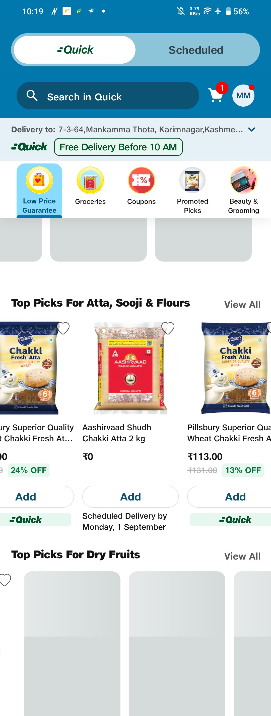
Task: Open the Coupons category icon
Action: [142, 180]
